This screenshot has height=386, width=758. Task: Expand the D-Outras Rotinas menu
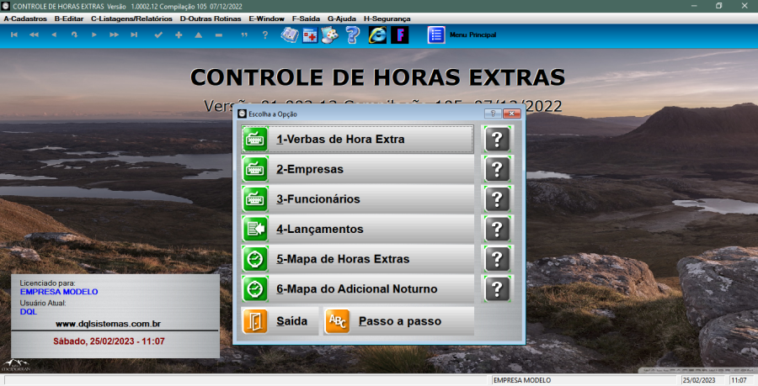coord(210,18)
